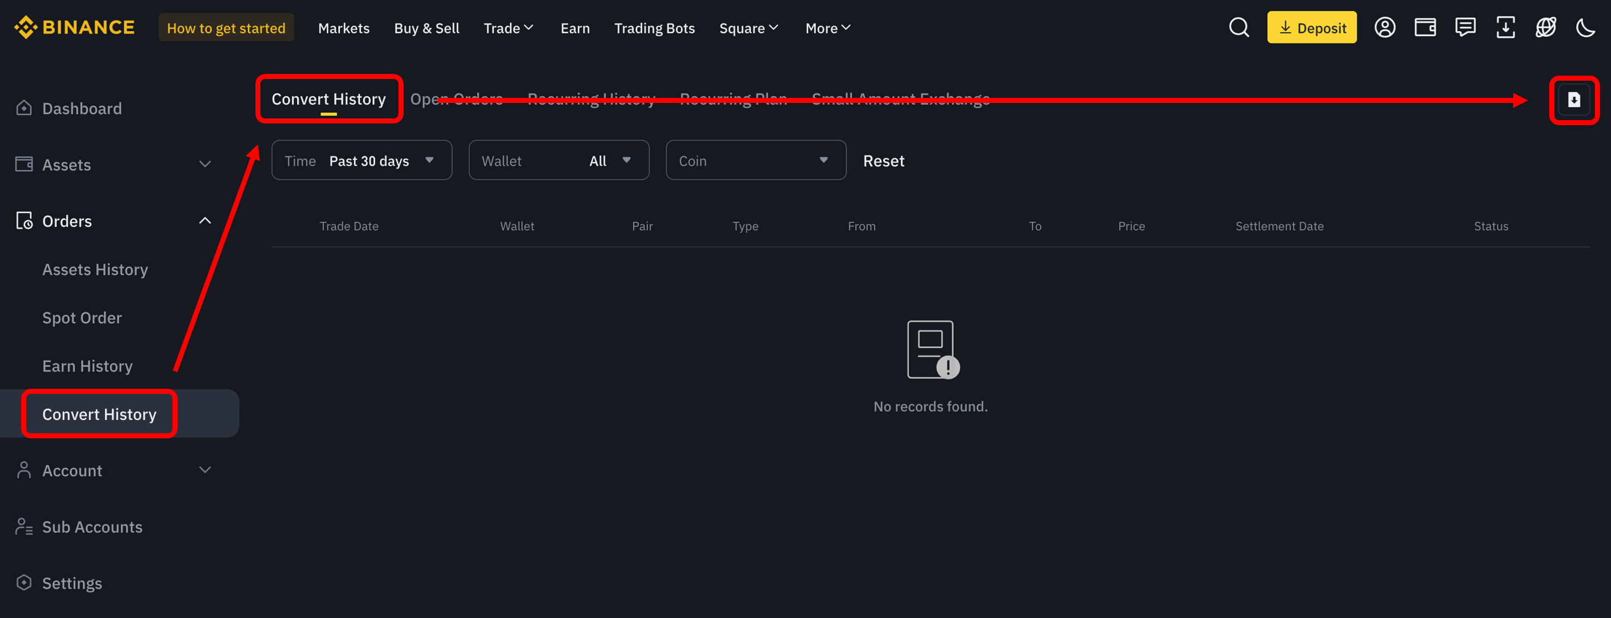Go to Dashboard in sidebar
Viewport: 1611px width, 618px height.
[82, 108]
